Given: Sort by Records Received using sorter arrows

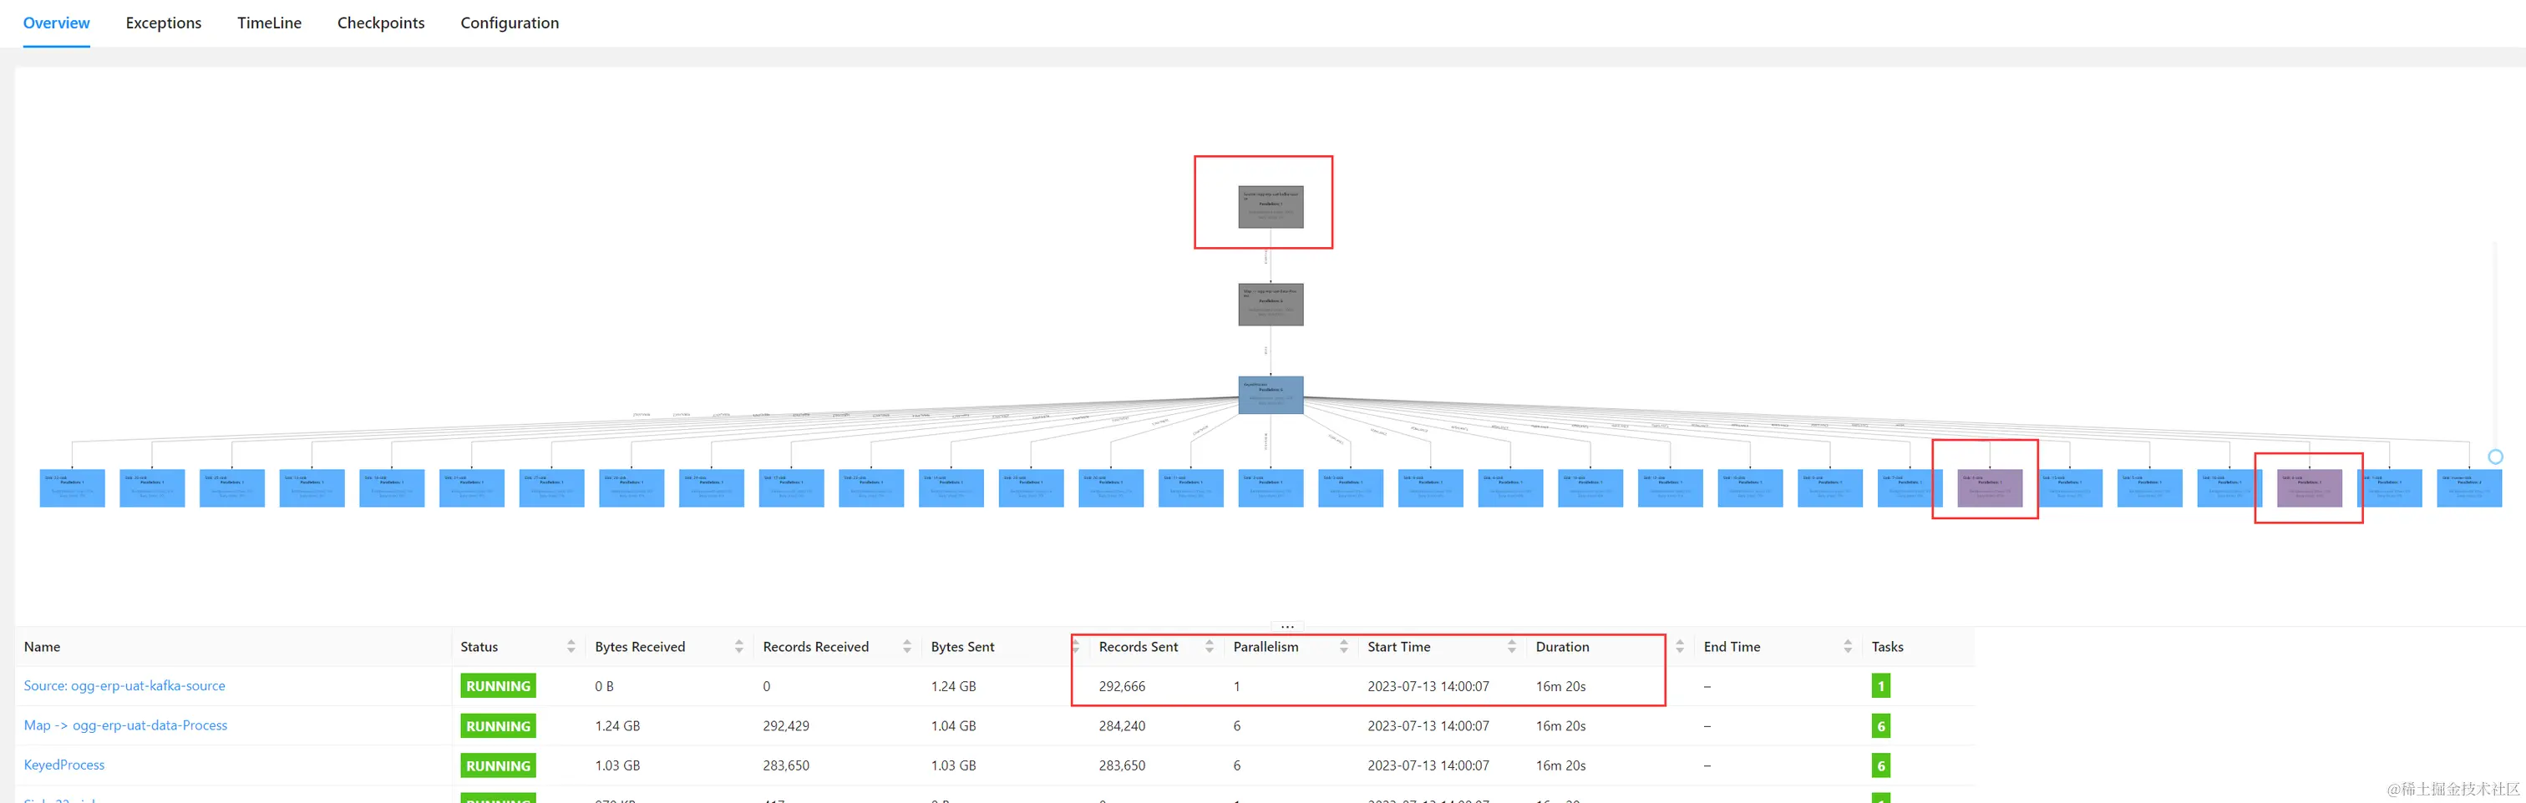Looking at the screenshot, I should (x=907, y=646).
